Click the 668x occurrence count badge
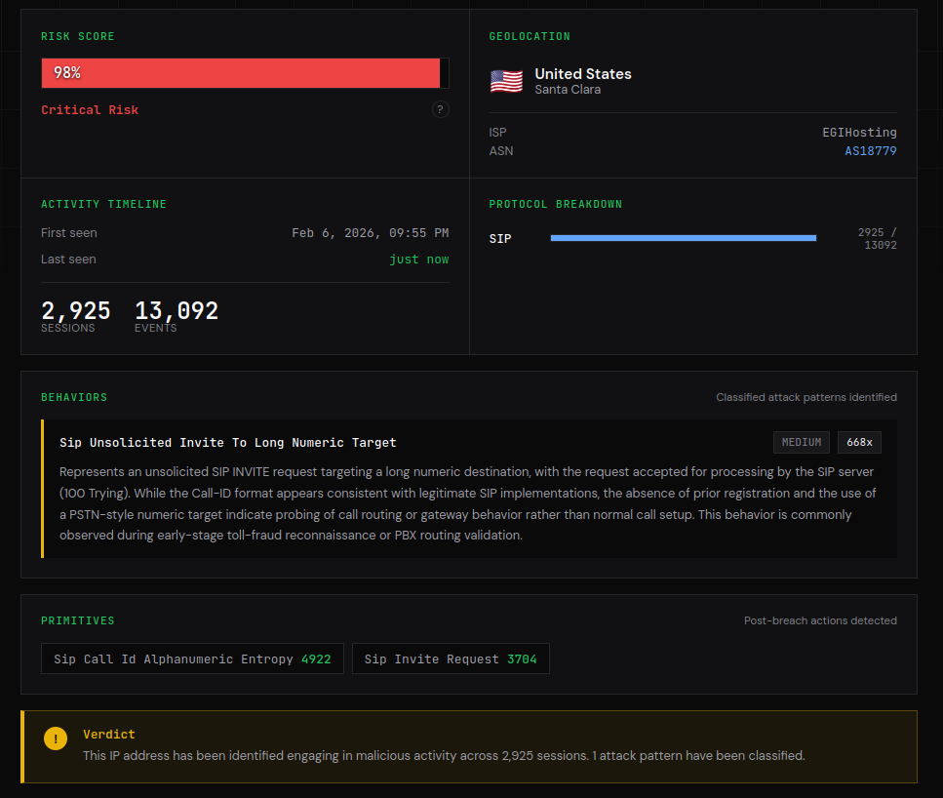The width and height of the screenshot is (943, 798). click(858, 442)
